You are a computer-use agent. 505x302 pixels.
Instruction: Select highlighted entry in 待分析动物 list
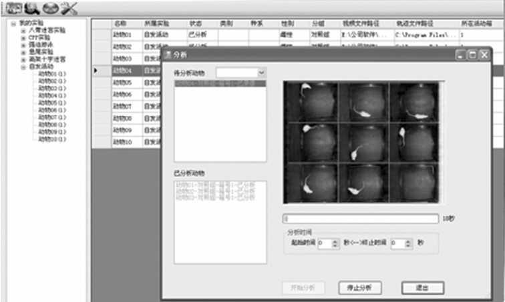[220, 83]
